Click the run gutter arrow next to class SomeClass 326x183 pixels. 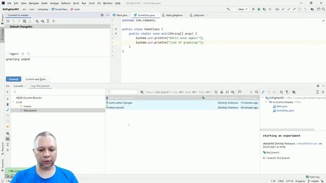pos(116,29)
